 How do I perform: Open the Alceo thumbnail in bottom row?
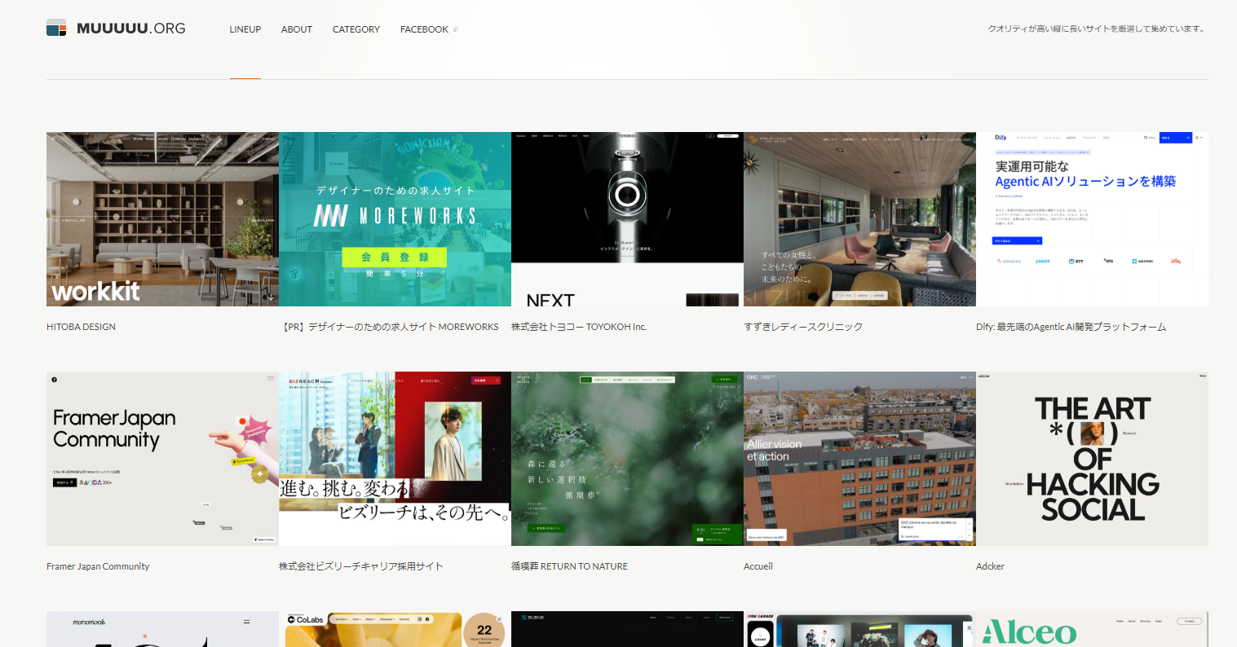[1092, 629]
